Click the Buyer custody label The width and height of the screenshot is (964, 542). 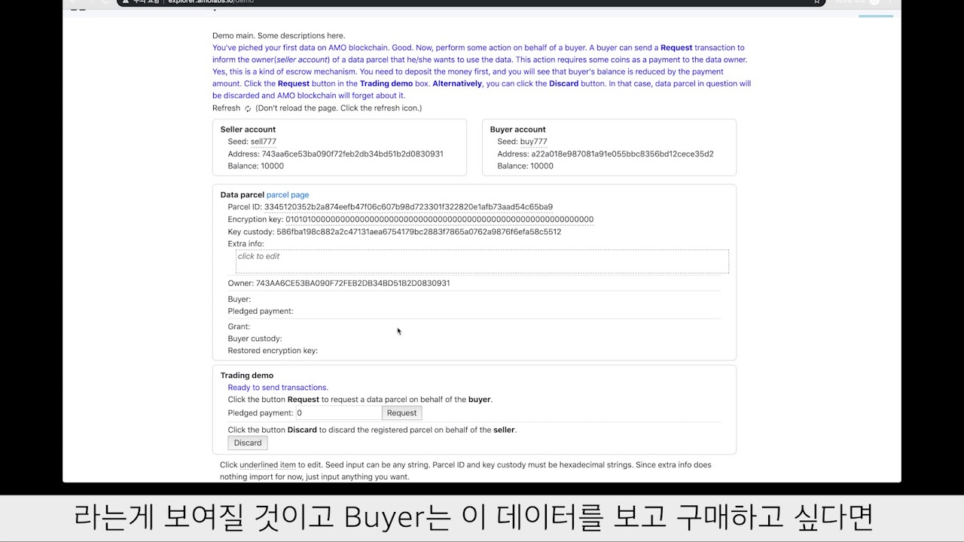click(255, 339)
